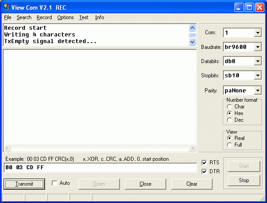The image size is (267, 203).
Task: Click the log pane scrollbar thumb
Action: pos(193,35)
